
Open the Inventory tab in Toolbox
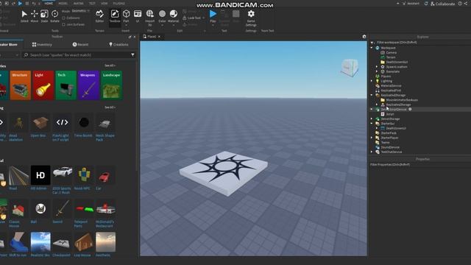[42, 44]
